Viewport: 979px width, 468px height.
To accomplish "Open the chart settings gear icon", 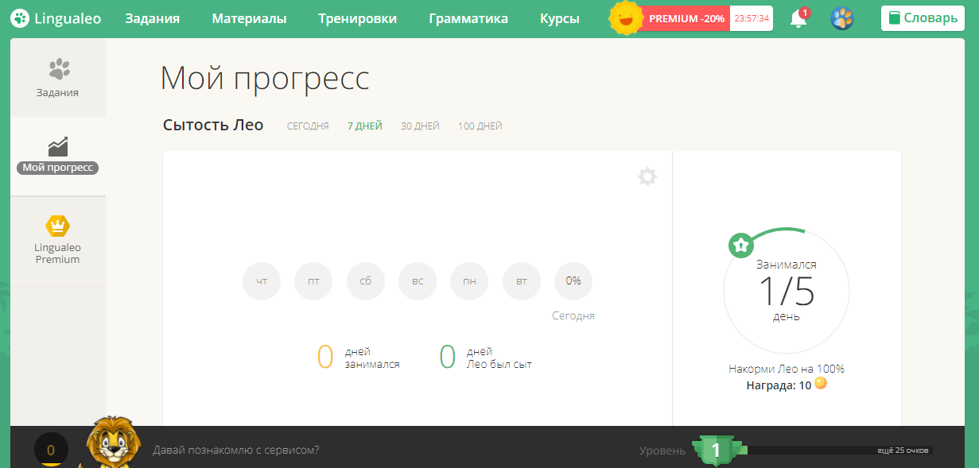I will coord(647,176).
